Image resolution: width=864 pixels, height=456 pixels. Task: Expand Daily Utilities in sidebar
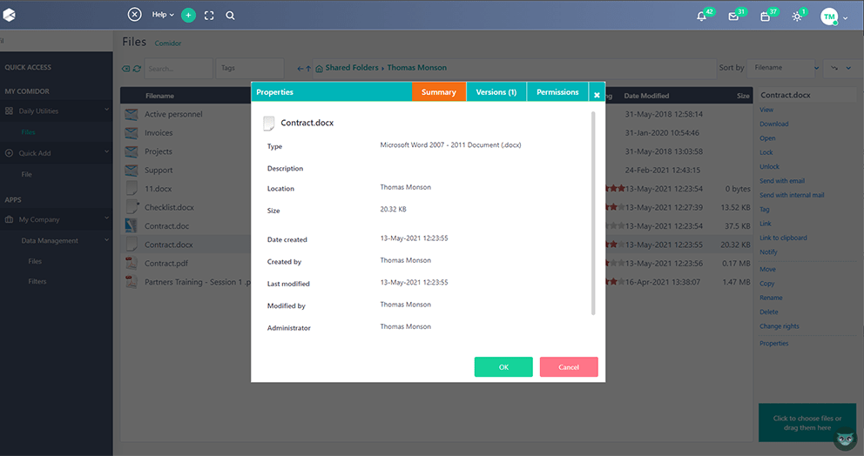coord(57,111)
